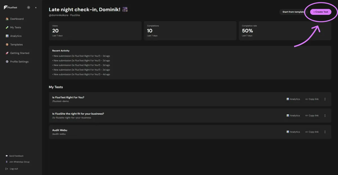Open Analytics for the FluoSite fit test
Image resolution: width=338 pixels, height=175 pixels.
[293, 115]
